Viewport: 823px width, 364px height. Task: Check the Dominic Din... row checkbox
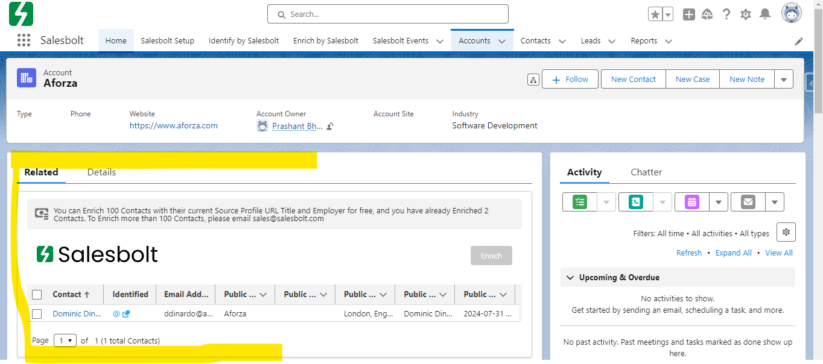37,314
